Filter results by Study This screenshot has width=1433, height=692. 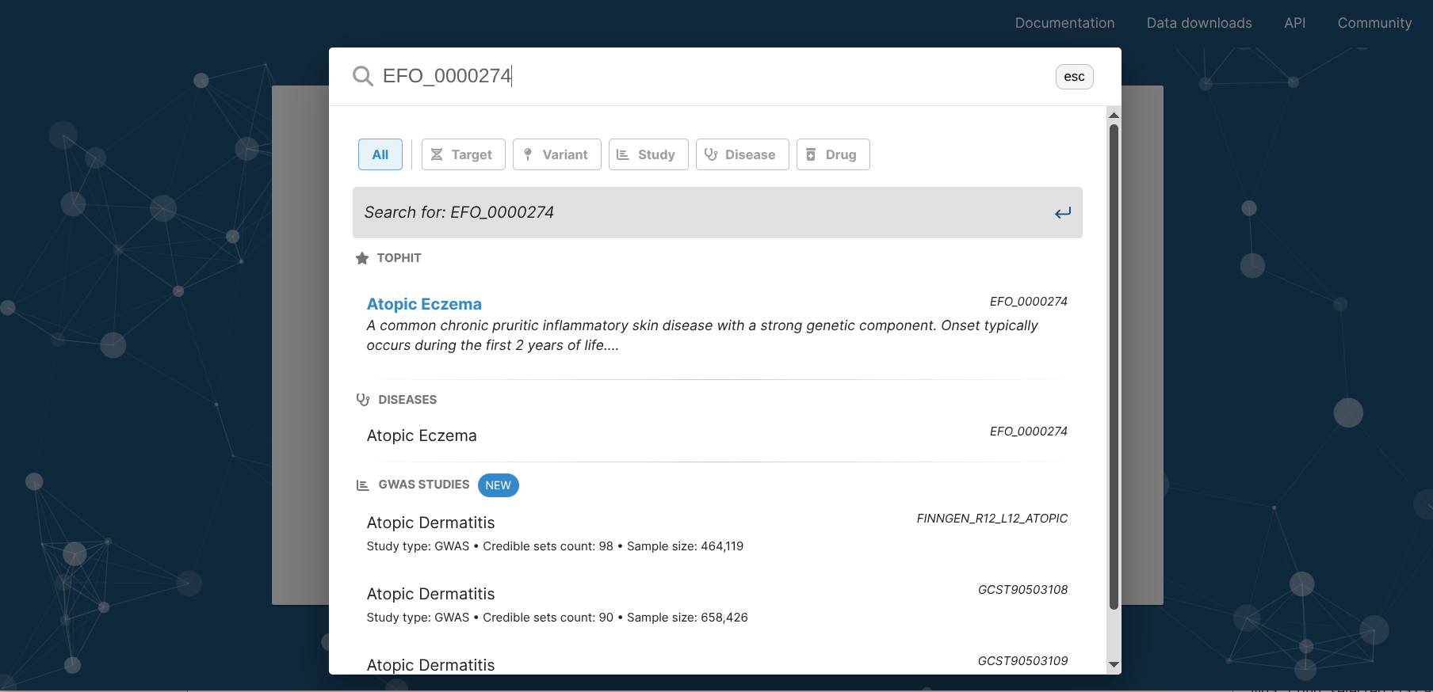point(648,154)
